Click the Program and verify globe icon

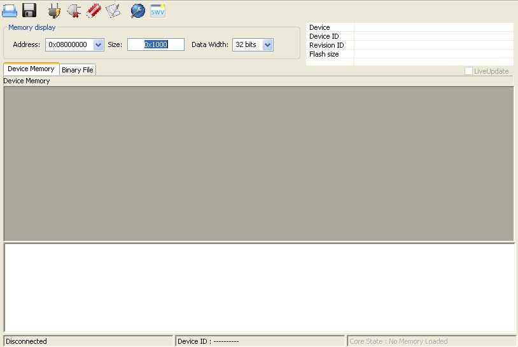coord(137,10)
